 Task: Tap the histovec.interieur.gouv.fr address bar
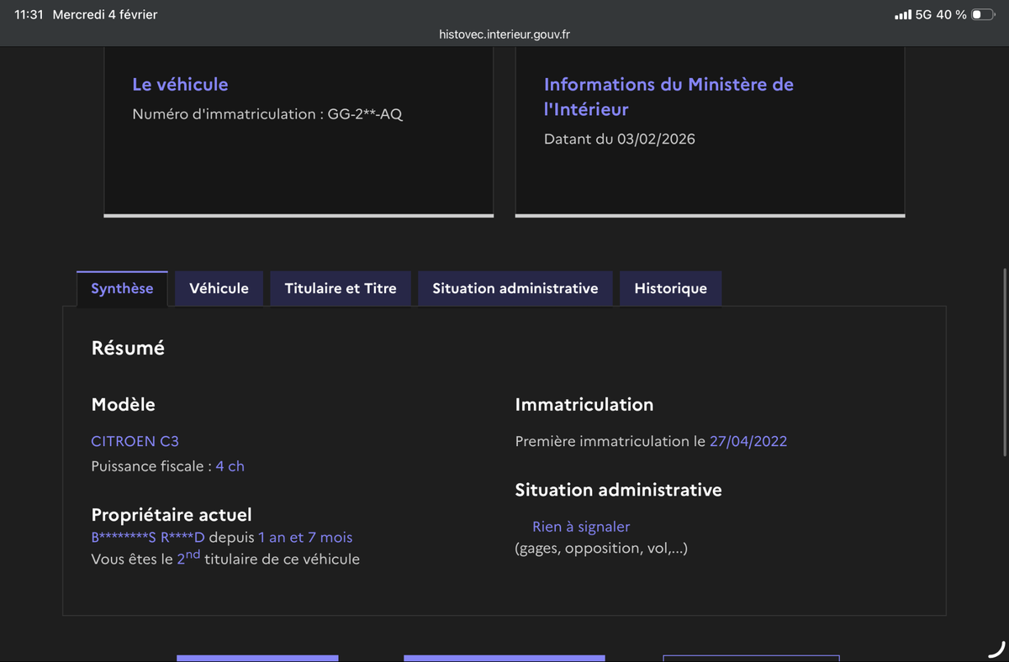click(x=504, y=34)
